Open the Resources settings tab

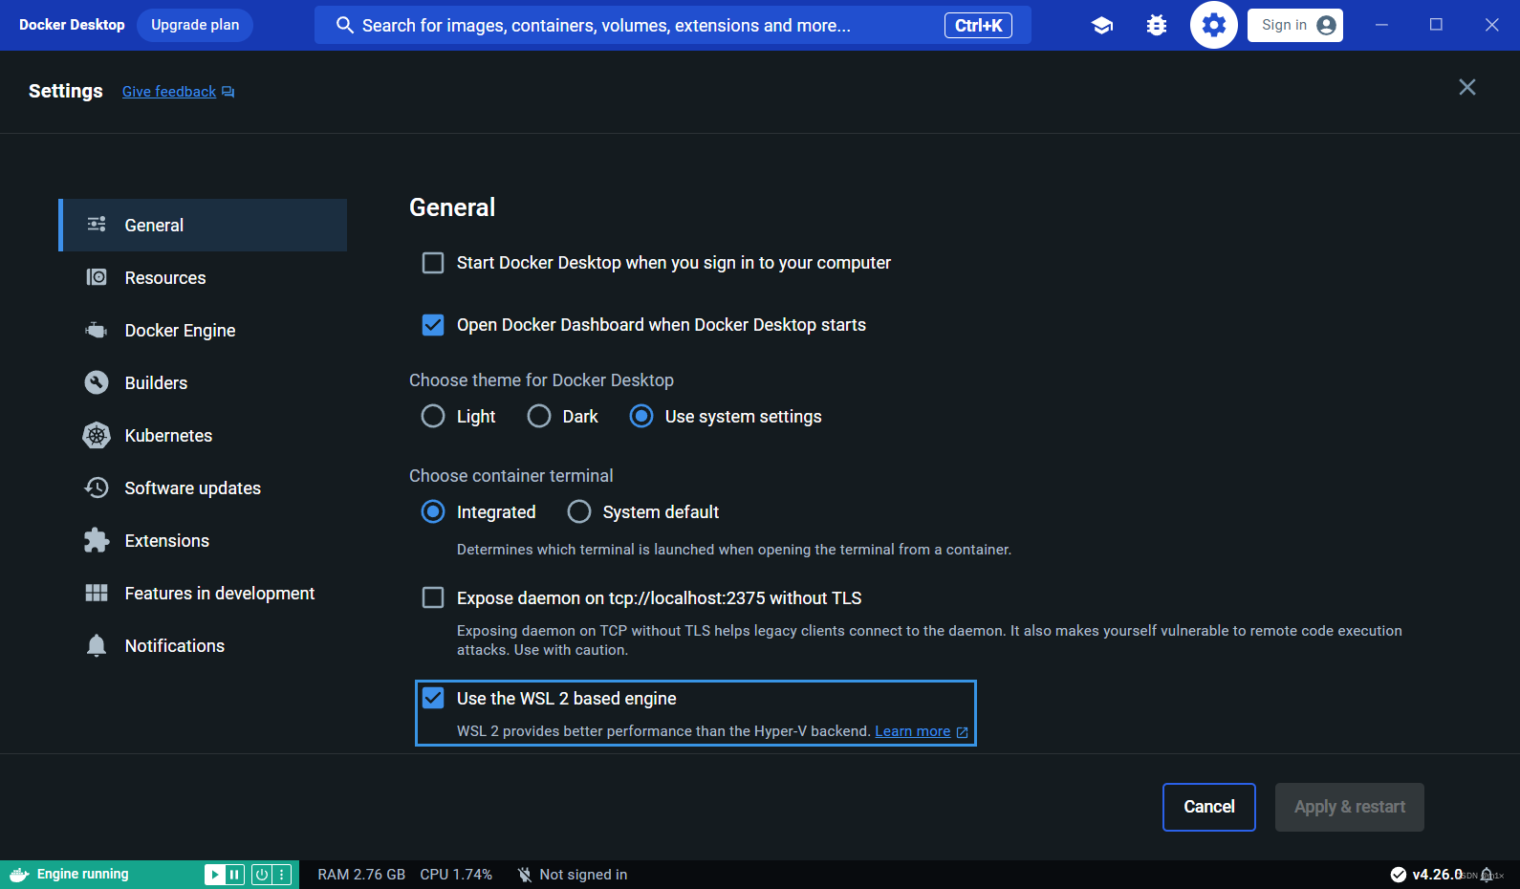(203, 277)
